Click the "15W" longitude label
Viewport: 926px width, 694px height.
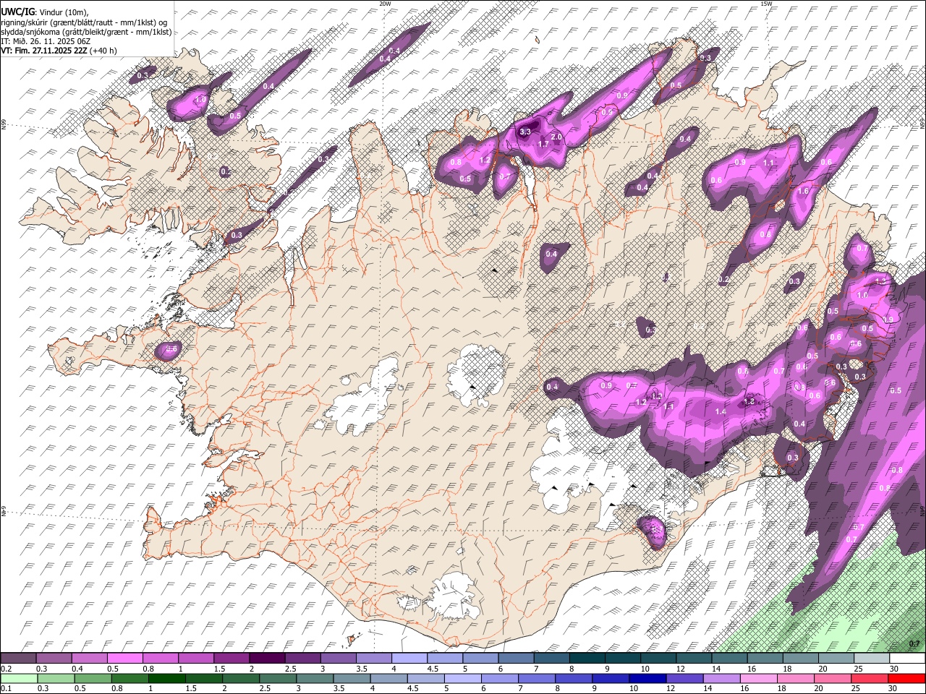[x=766, y=4]
